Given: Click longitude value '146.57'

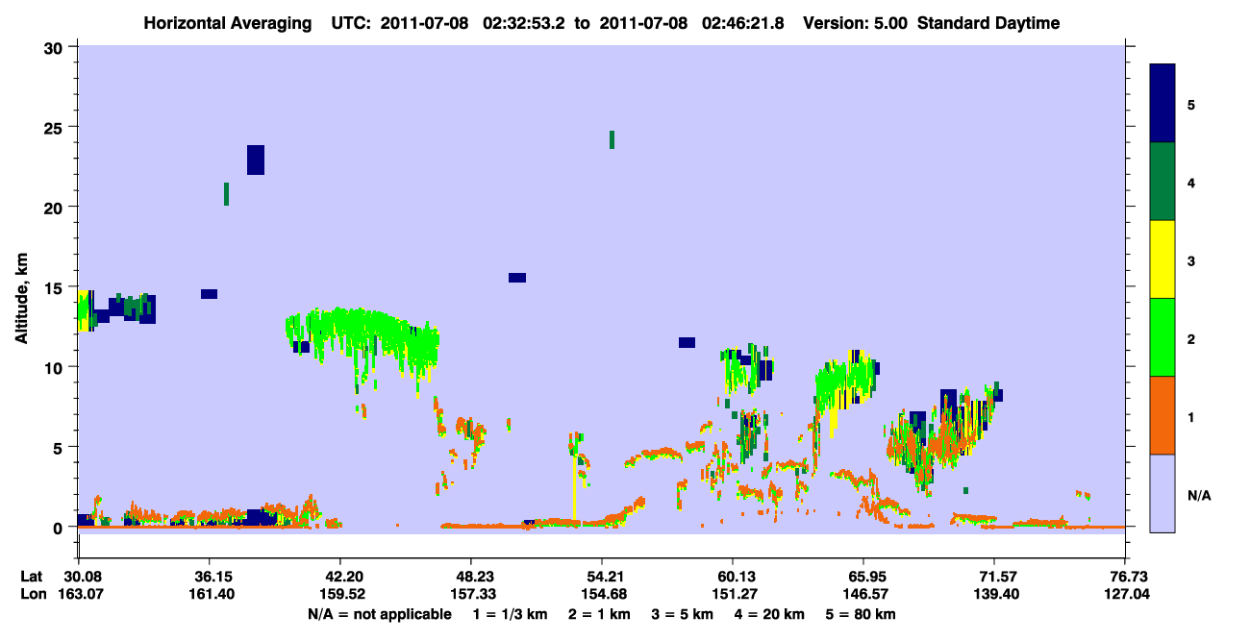Looking at the screenshot, I should click(x=863, y=595).
